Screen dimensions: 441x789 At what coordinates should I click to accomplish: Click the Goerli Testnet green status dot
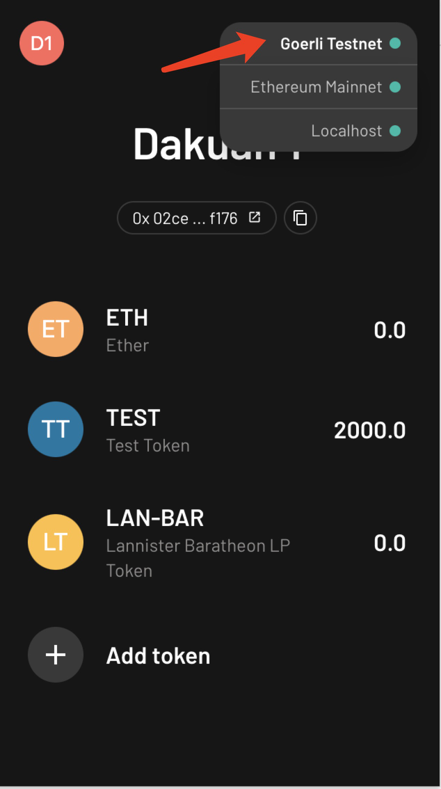[395, 44]
